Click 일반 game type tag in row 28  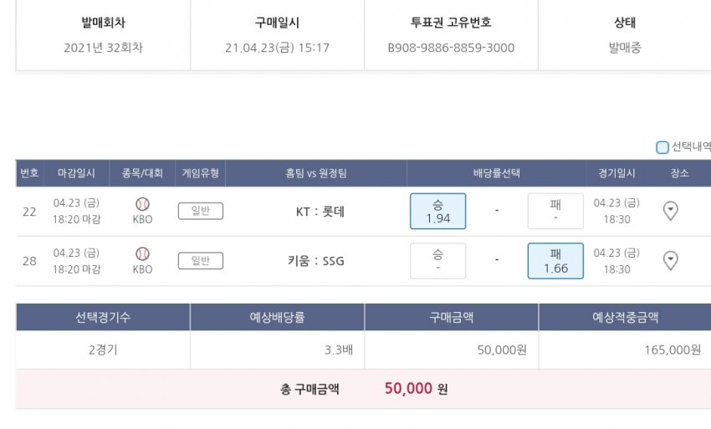[201, 261]
